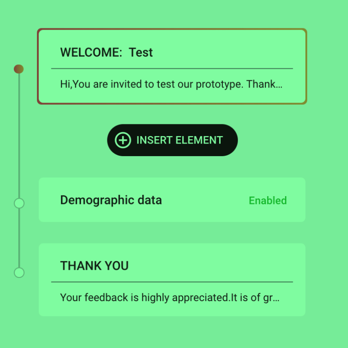Click the "Hi,You are invited" welcome message
The image size is (348, 348).
171,84
